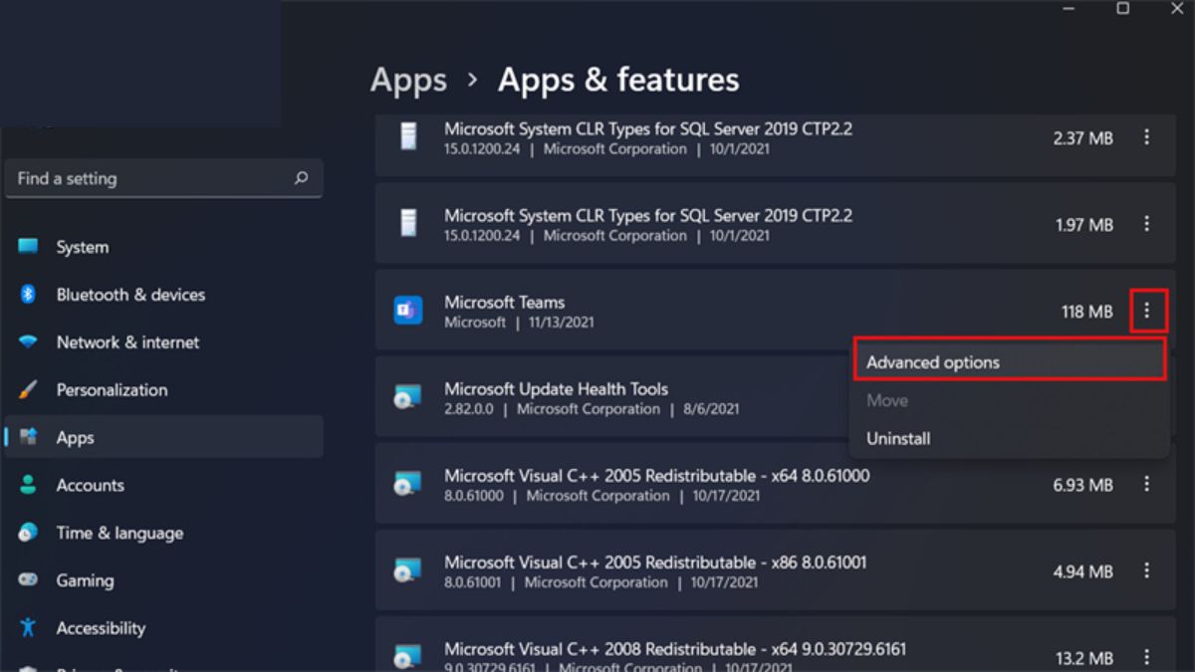The width and height of the screenshot is (1195, 672).
Task: Click the Gaming controller icon
Action: tap(28, 580)
